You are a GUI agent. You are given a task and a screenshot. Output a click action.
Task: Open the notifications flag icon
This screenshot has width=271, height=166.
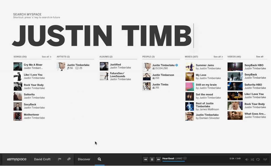click(x=60, y=159)
